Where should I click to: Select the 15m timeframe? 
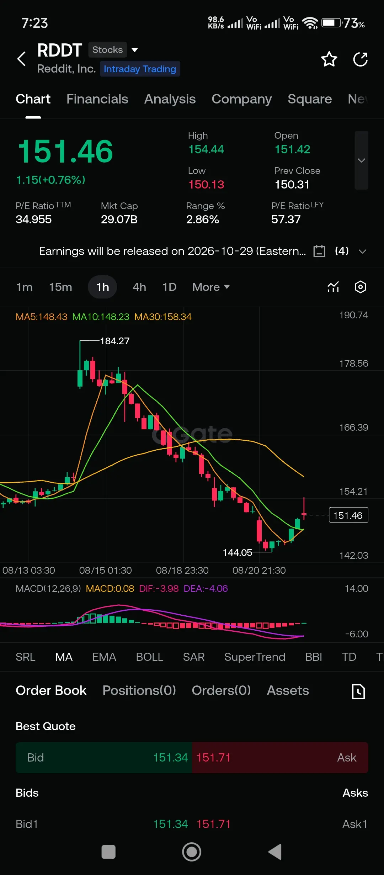[x=60, y=287]
